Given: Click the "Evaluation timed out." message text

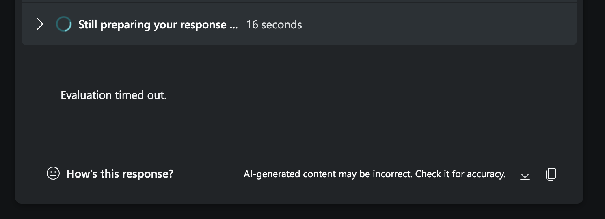Looking at the screenshot, I should [114, 95].
